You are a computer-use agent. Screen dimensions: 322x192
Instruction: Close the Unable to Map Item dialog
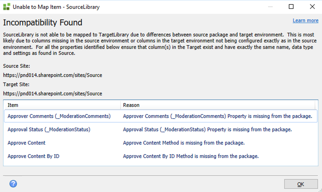click(312, 7)
